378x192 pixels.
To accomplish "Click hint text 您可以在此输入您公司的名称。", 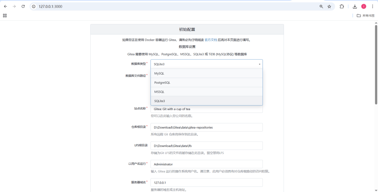I will point(172,116).
